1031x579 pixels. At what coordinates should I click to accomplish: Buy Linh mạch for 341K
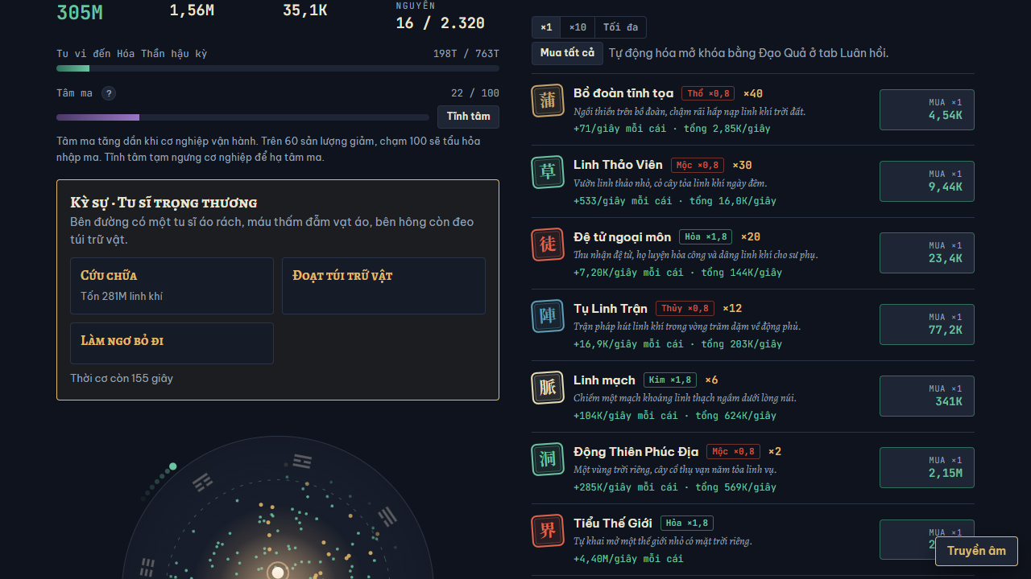coord(927,396)
